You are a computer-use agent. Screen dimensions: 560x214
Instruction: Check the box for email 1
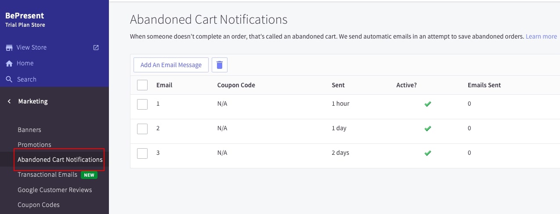[x=142, y=104]
